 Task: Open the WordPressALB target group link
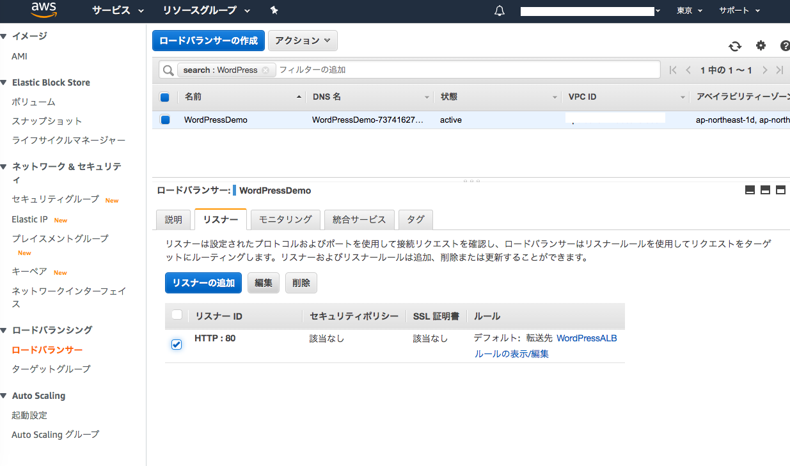(587, 338)
